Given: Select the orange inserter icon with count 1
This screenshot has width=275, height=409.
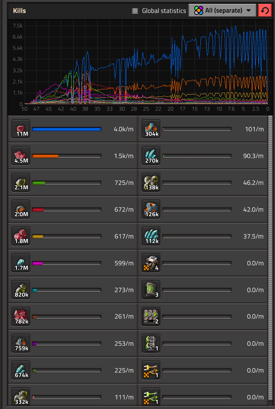Looking at the screenshot, I should (x=151, y=370).
